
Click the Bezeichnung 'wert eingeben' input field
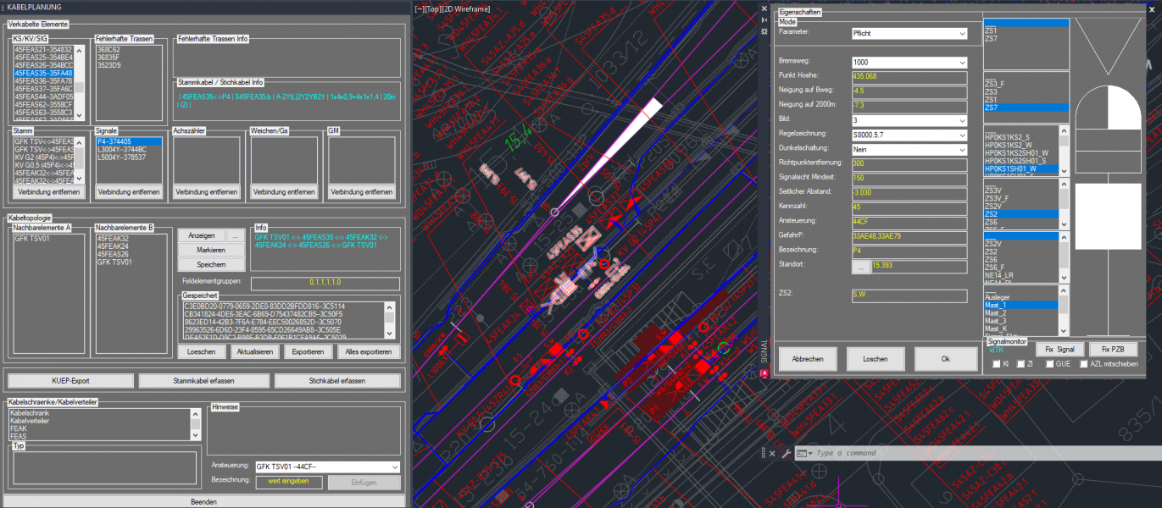289,482
